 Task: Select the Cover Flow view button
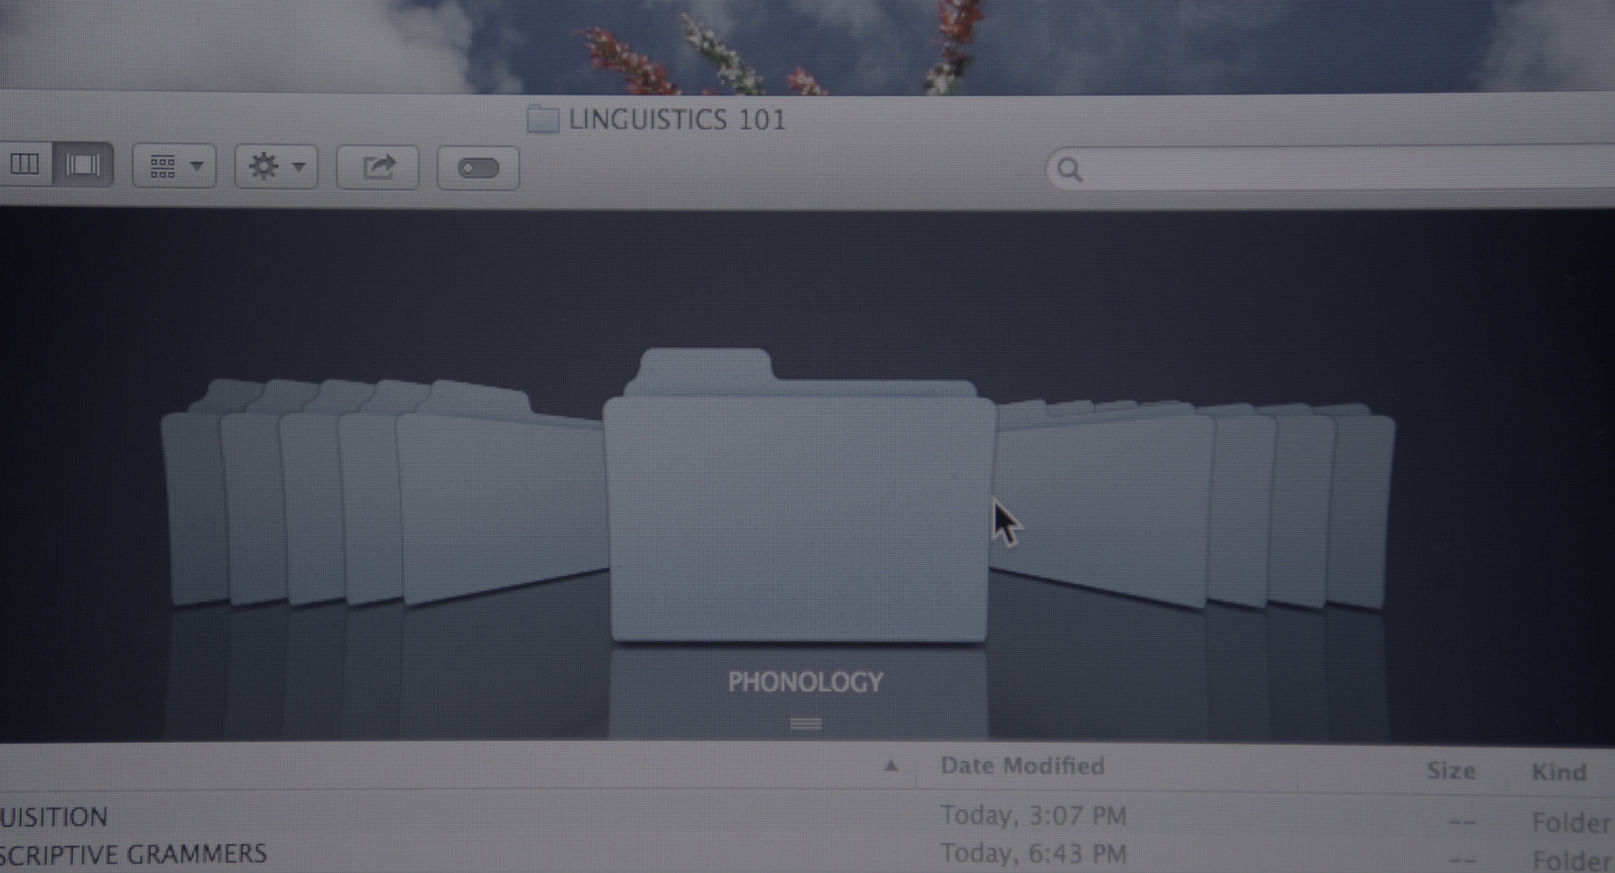tap(83, 165)
